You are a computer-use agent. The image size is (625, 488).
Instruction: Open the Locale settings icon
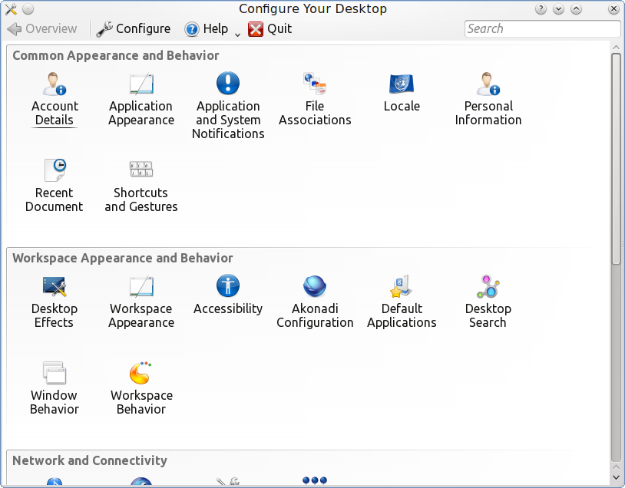click(402, 84)
